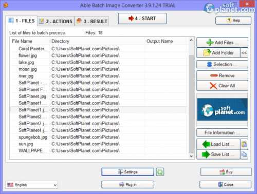Click the file list scroll down arrow
Image resolution: width=257 pixels, height=194 pixels.
pyautogui.click(x=191, y=156)
